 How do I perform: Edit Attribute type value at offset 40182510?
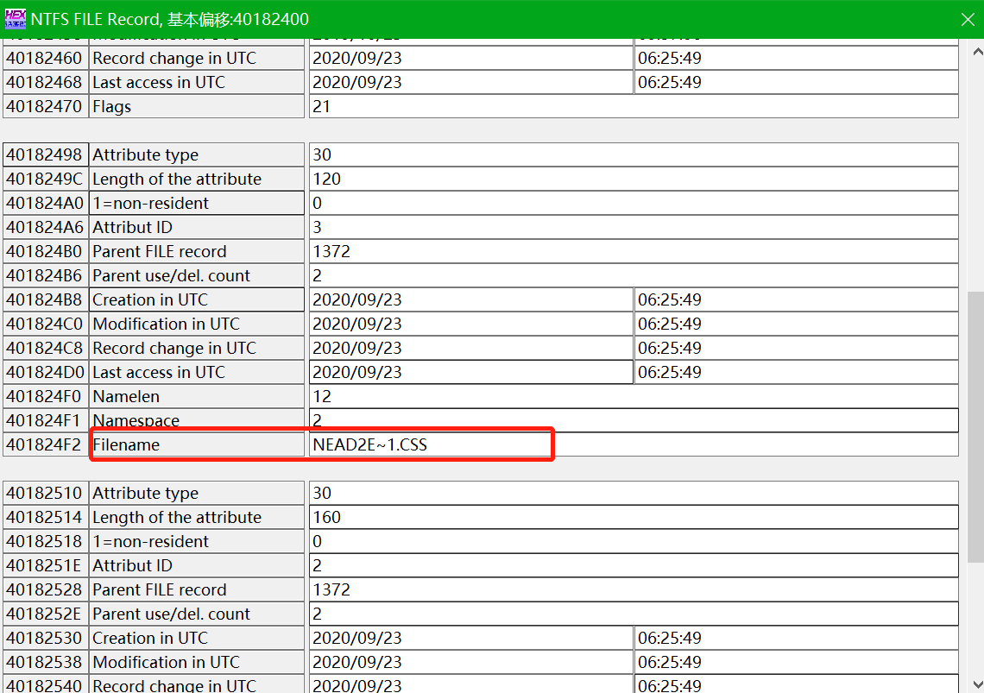point(634,494)
